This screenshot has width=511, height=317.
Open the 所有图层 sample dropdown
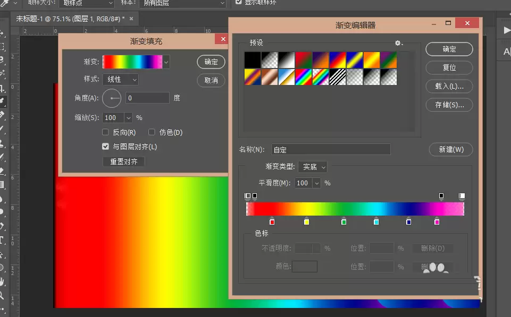click(182, 3)
